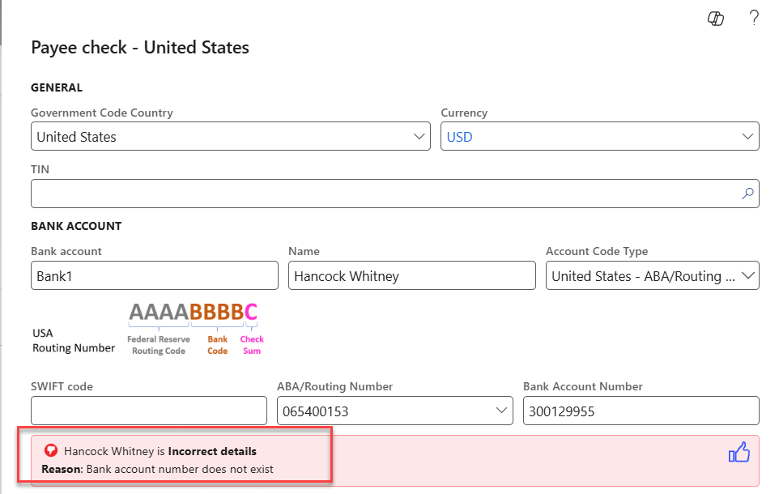Click the GENERAL section header
779x494 pixels.
[57, 87]
